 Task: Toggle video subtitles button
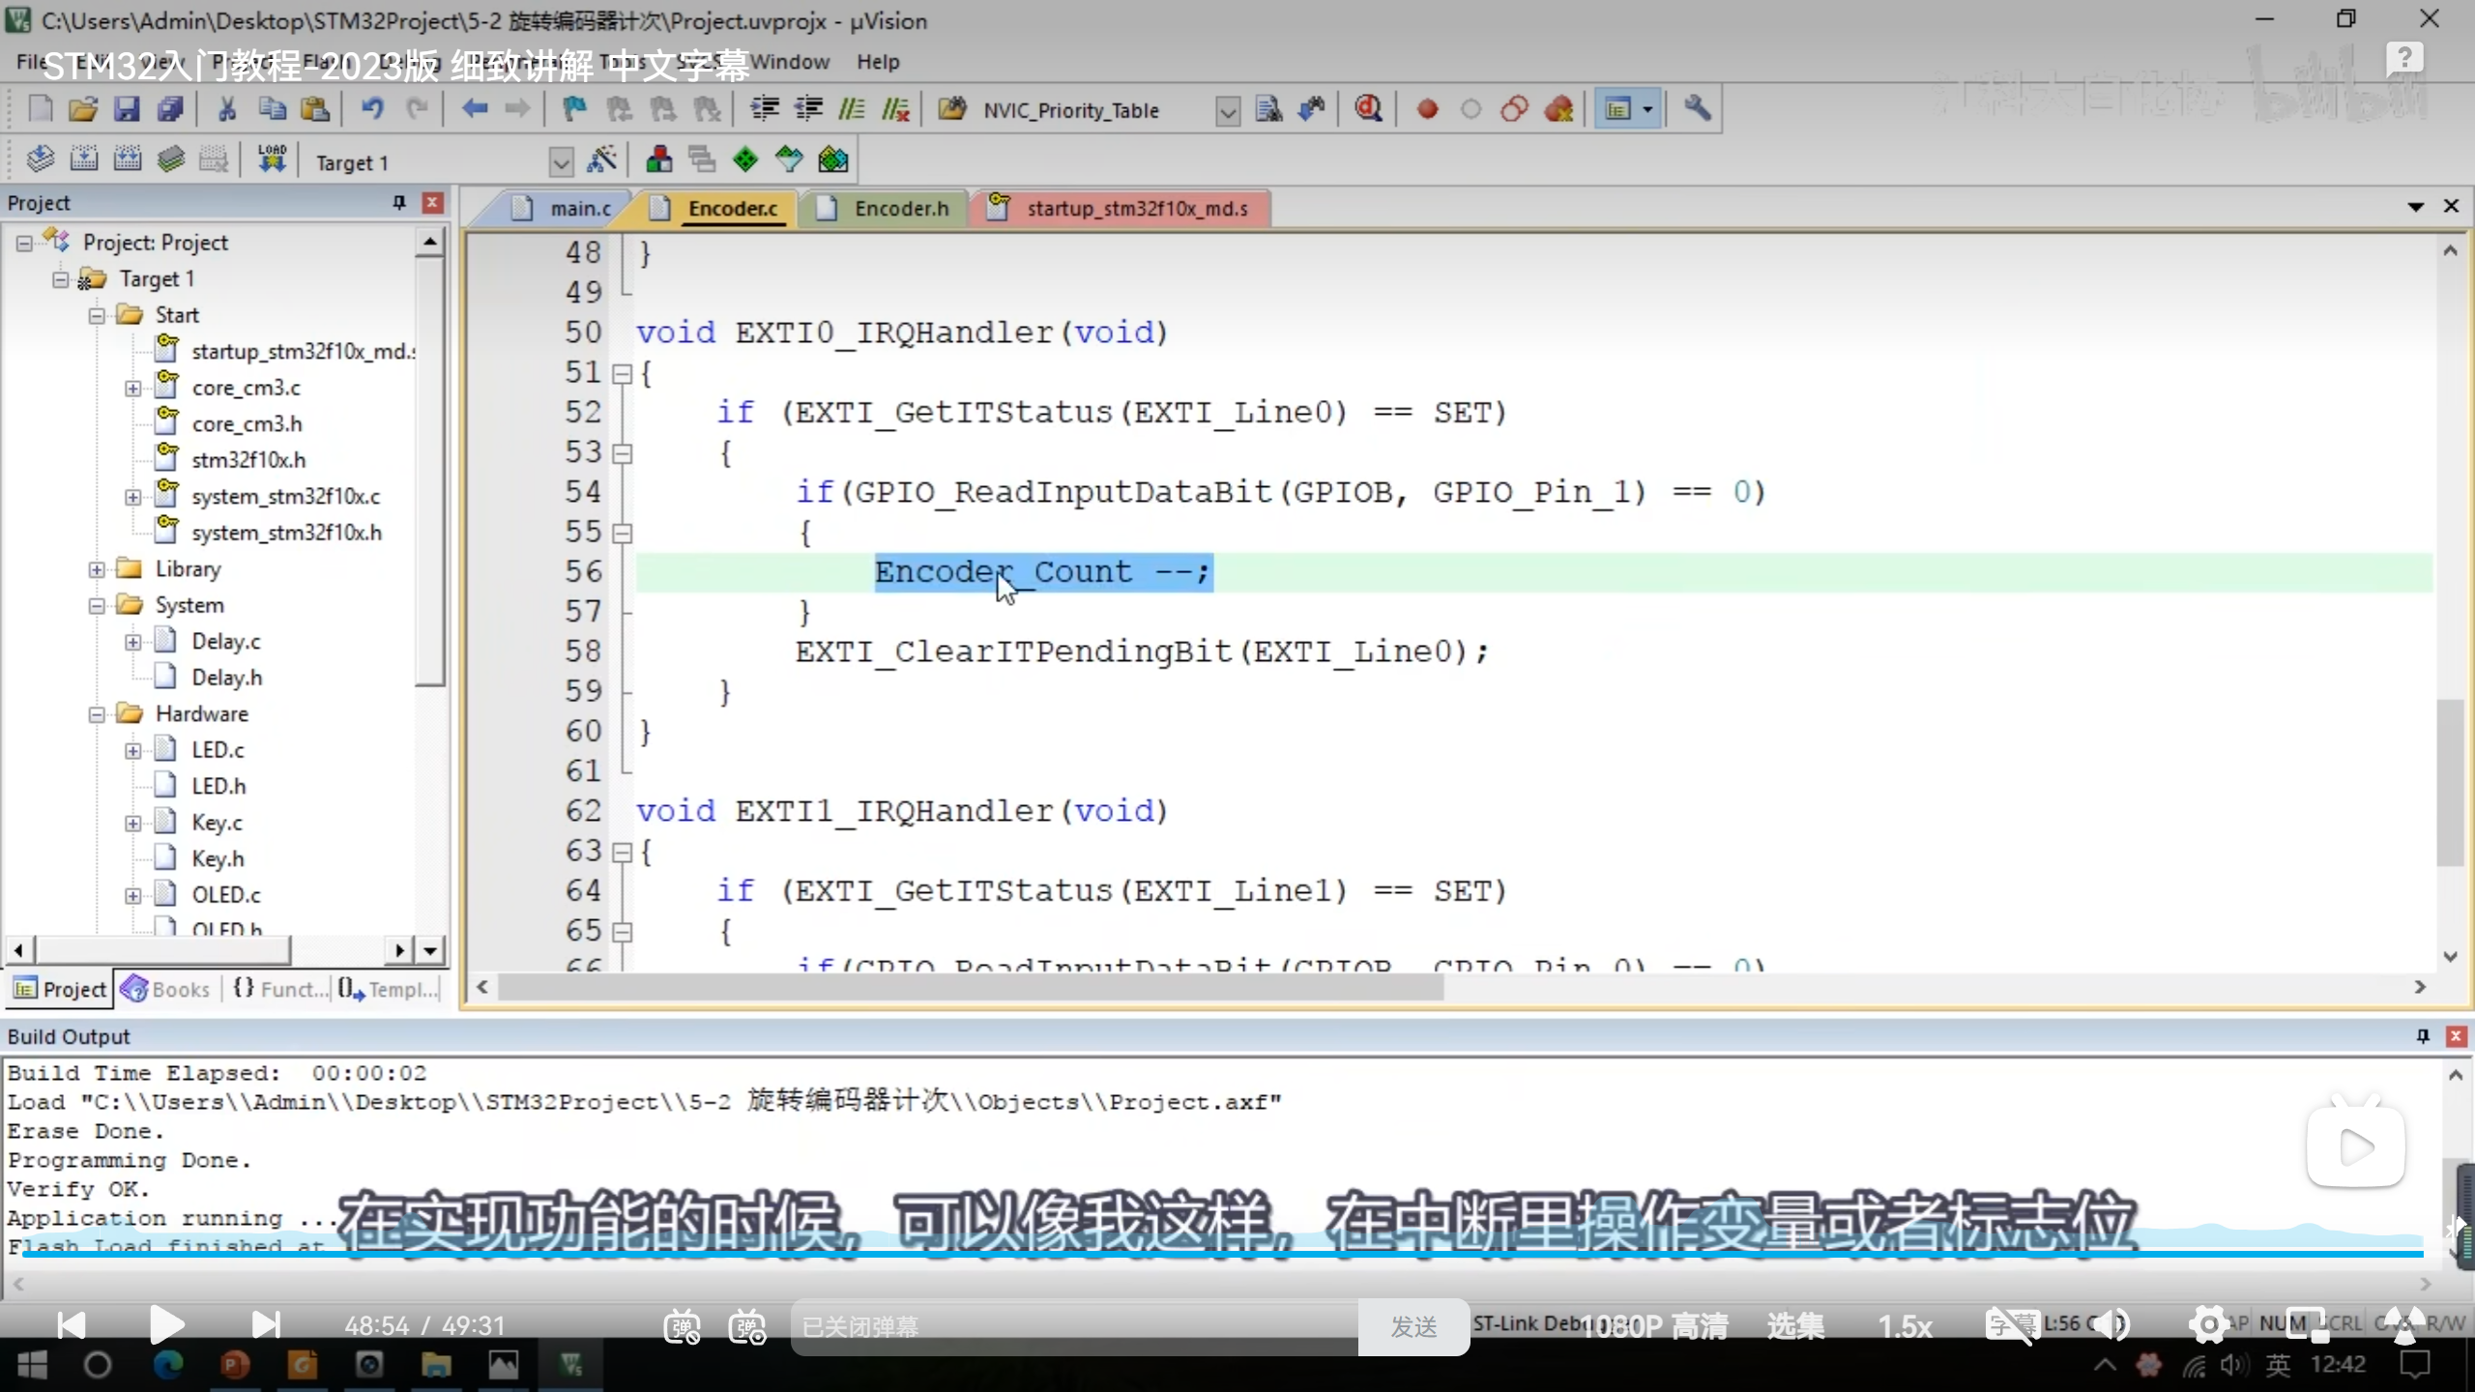[2011, 1325]
